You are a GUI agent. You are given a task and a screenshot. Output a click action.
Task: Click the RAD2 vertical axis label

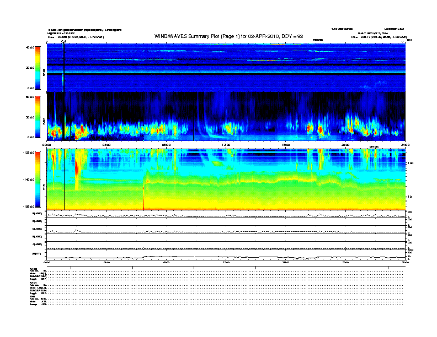pos(44,73)
